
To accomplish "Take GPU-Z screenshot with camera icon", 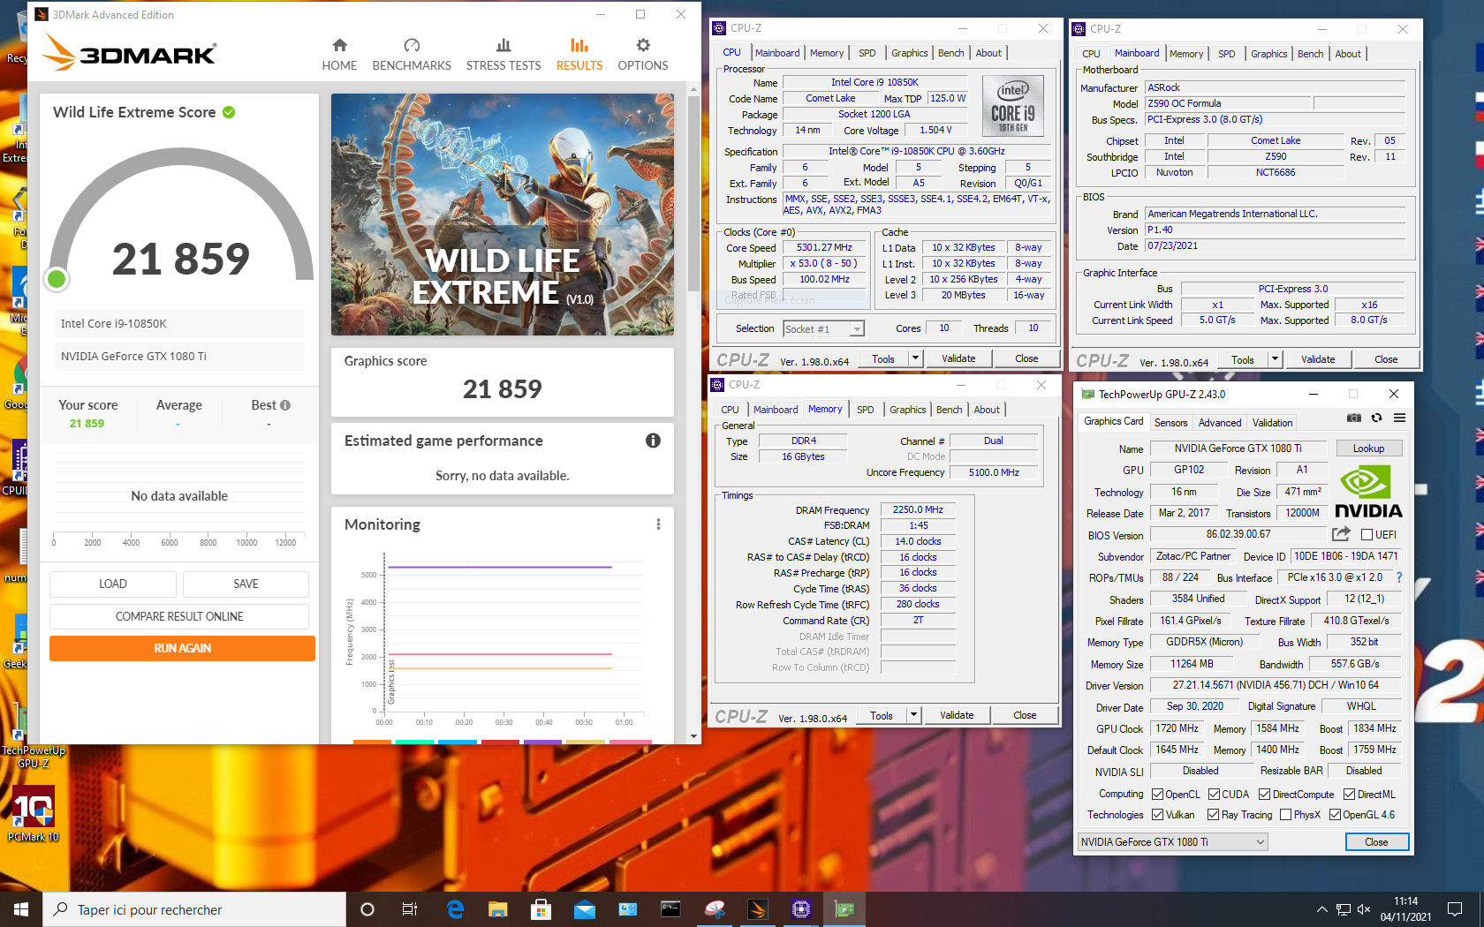I will coord(1354,418).
